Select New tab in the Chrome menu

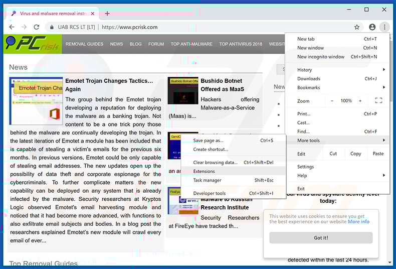(x=337, y=39)
